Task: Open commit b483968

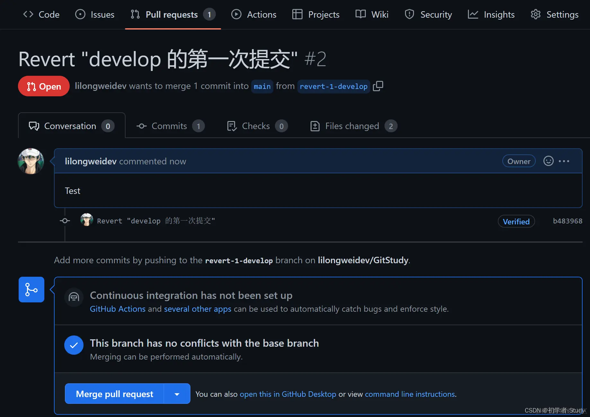Action: (x=567, y=221)
